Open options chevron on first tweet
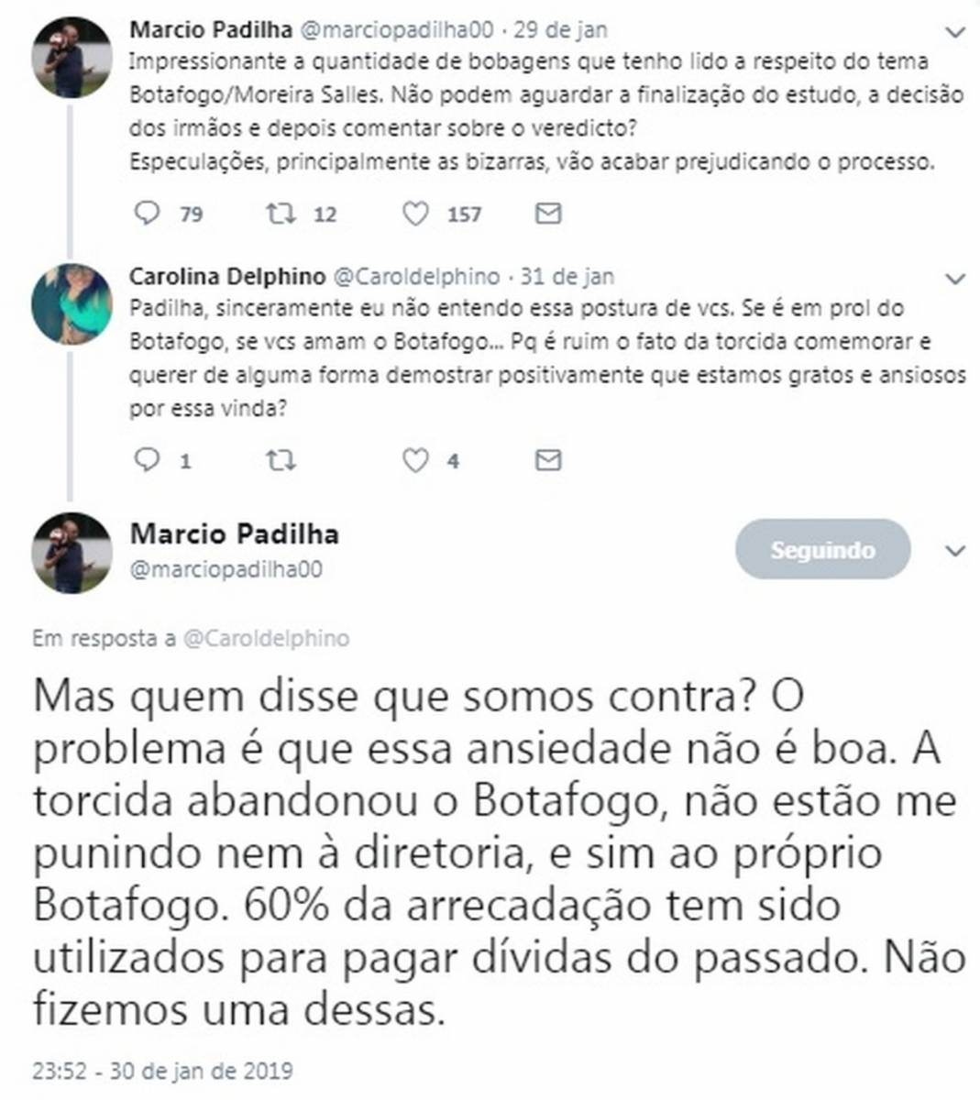 click(x=955, y=33)
